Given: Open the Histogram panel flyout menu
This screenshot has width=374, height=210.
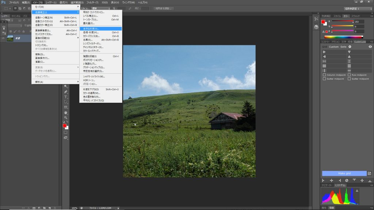Looking at the screenshot, I should click(371, 185).
